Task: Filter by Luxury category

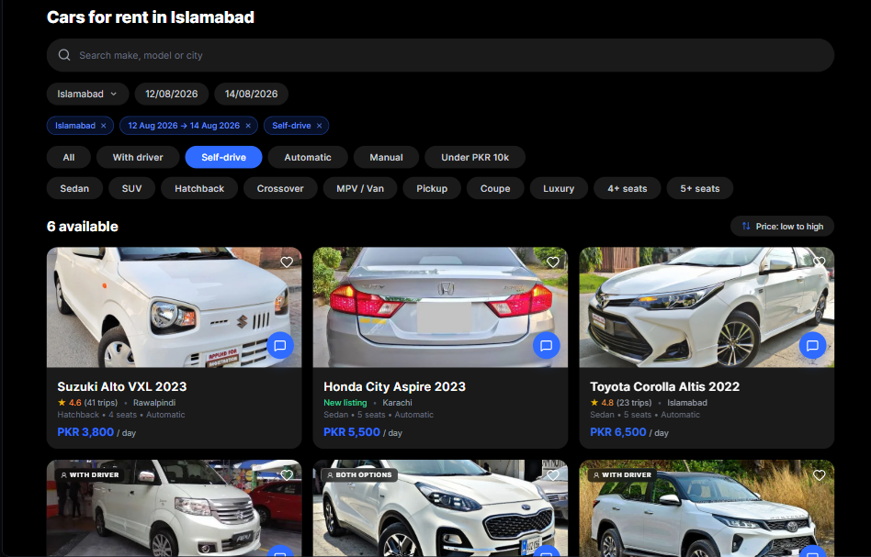Action: tap(559, 189)
